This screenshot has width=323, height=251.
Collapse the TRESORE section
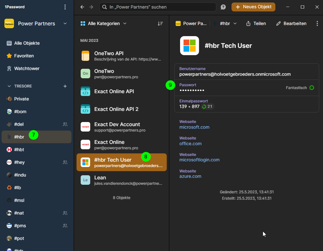9,86
